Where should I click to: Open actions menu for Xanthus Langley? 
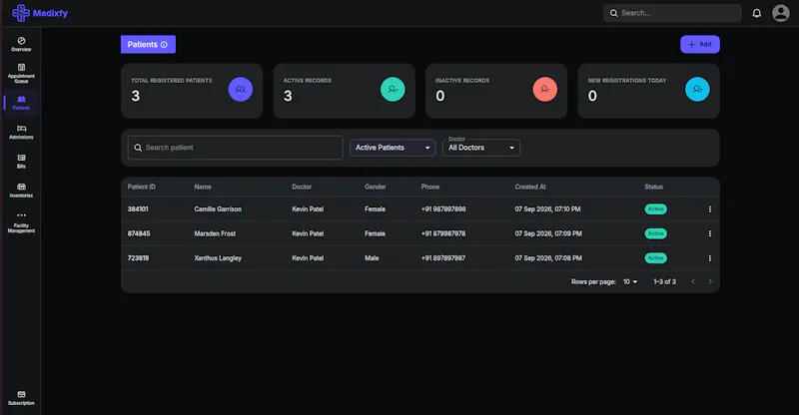pyautogui.click(x=710, y=258)
